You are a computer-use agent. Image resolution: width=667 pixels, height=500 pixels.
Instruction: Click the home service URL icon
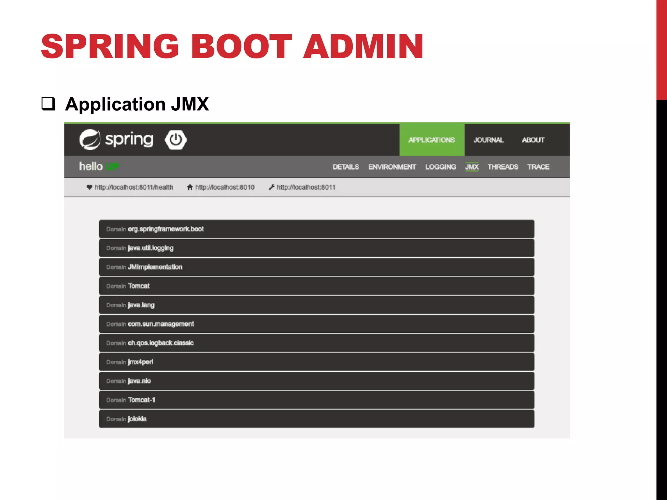190,187
